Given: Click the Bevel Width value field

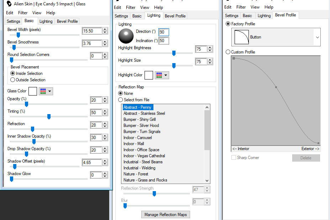Looking at the screenshot, I should (x=92, y=31).
